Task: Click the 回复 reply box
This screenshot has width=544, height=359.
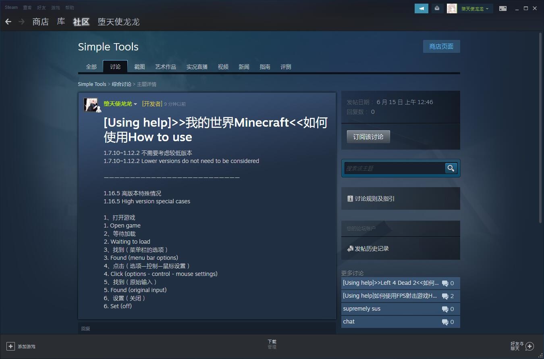Action: [x=207, y=328]
